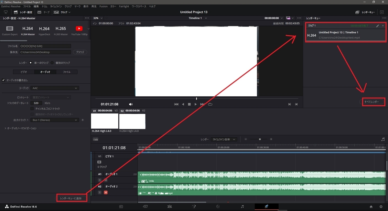Open the Deliver page rocket icon
Screen dimensions: 388x211
[266, 206]
